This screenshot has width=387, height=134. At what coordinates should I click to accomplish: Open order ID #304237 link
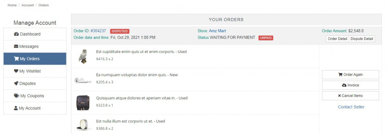98,31
